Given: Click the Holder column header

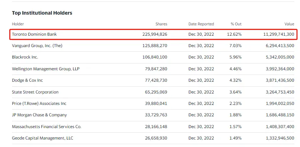Looking at the screenshot, I should click(x=18, y=24).
